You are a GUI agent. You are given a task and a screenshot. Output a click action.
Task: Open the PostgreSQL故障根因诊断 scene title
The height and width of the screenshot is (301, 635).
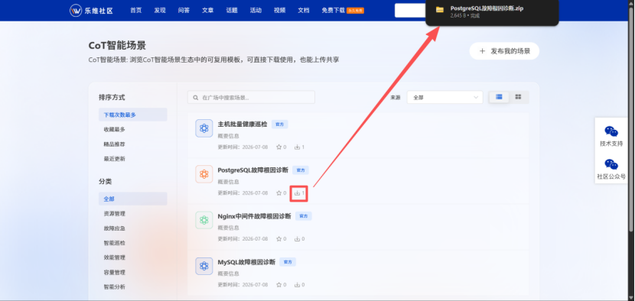[x=253, y=170]
